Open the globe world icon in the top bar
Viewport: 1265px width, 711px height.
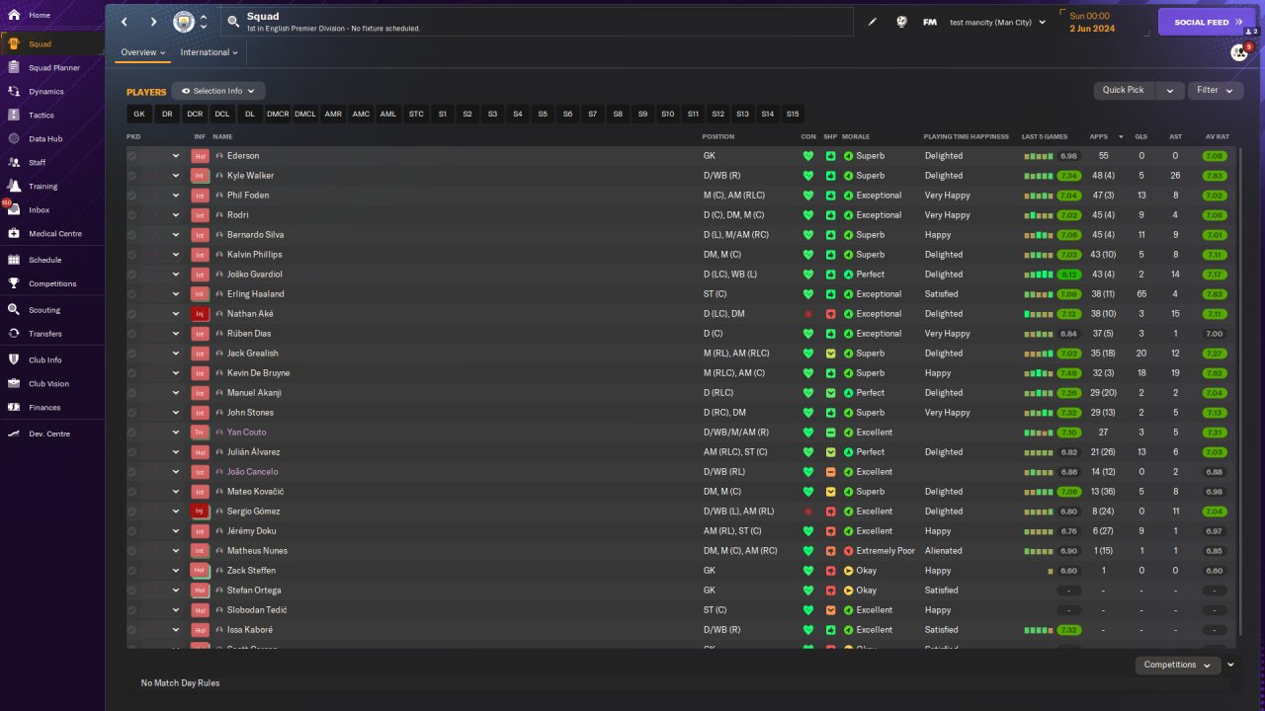(901, 22)
